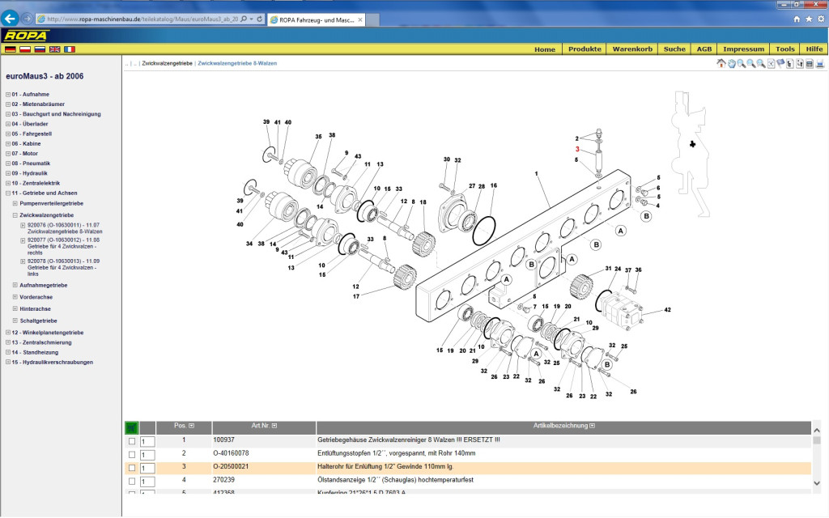Open the Warenkorb menu item

[632, 49]
